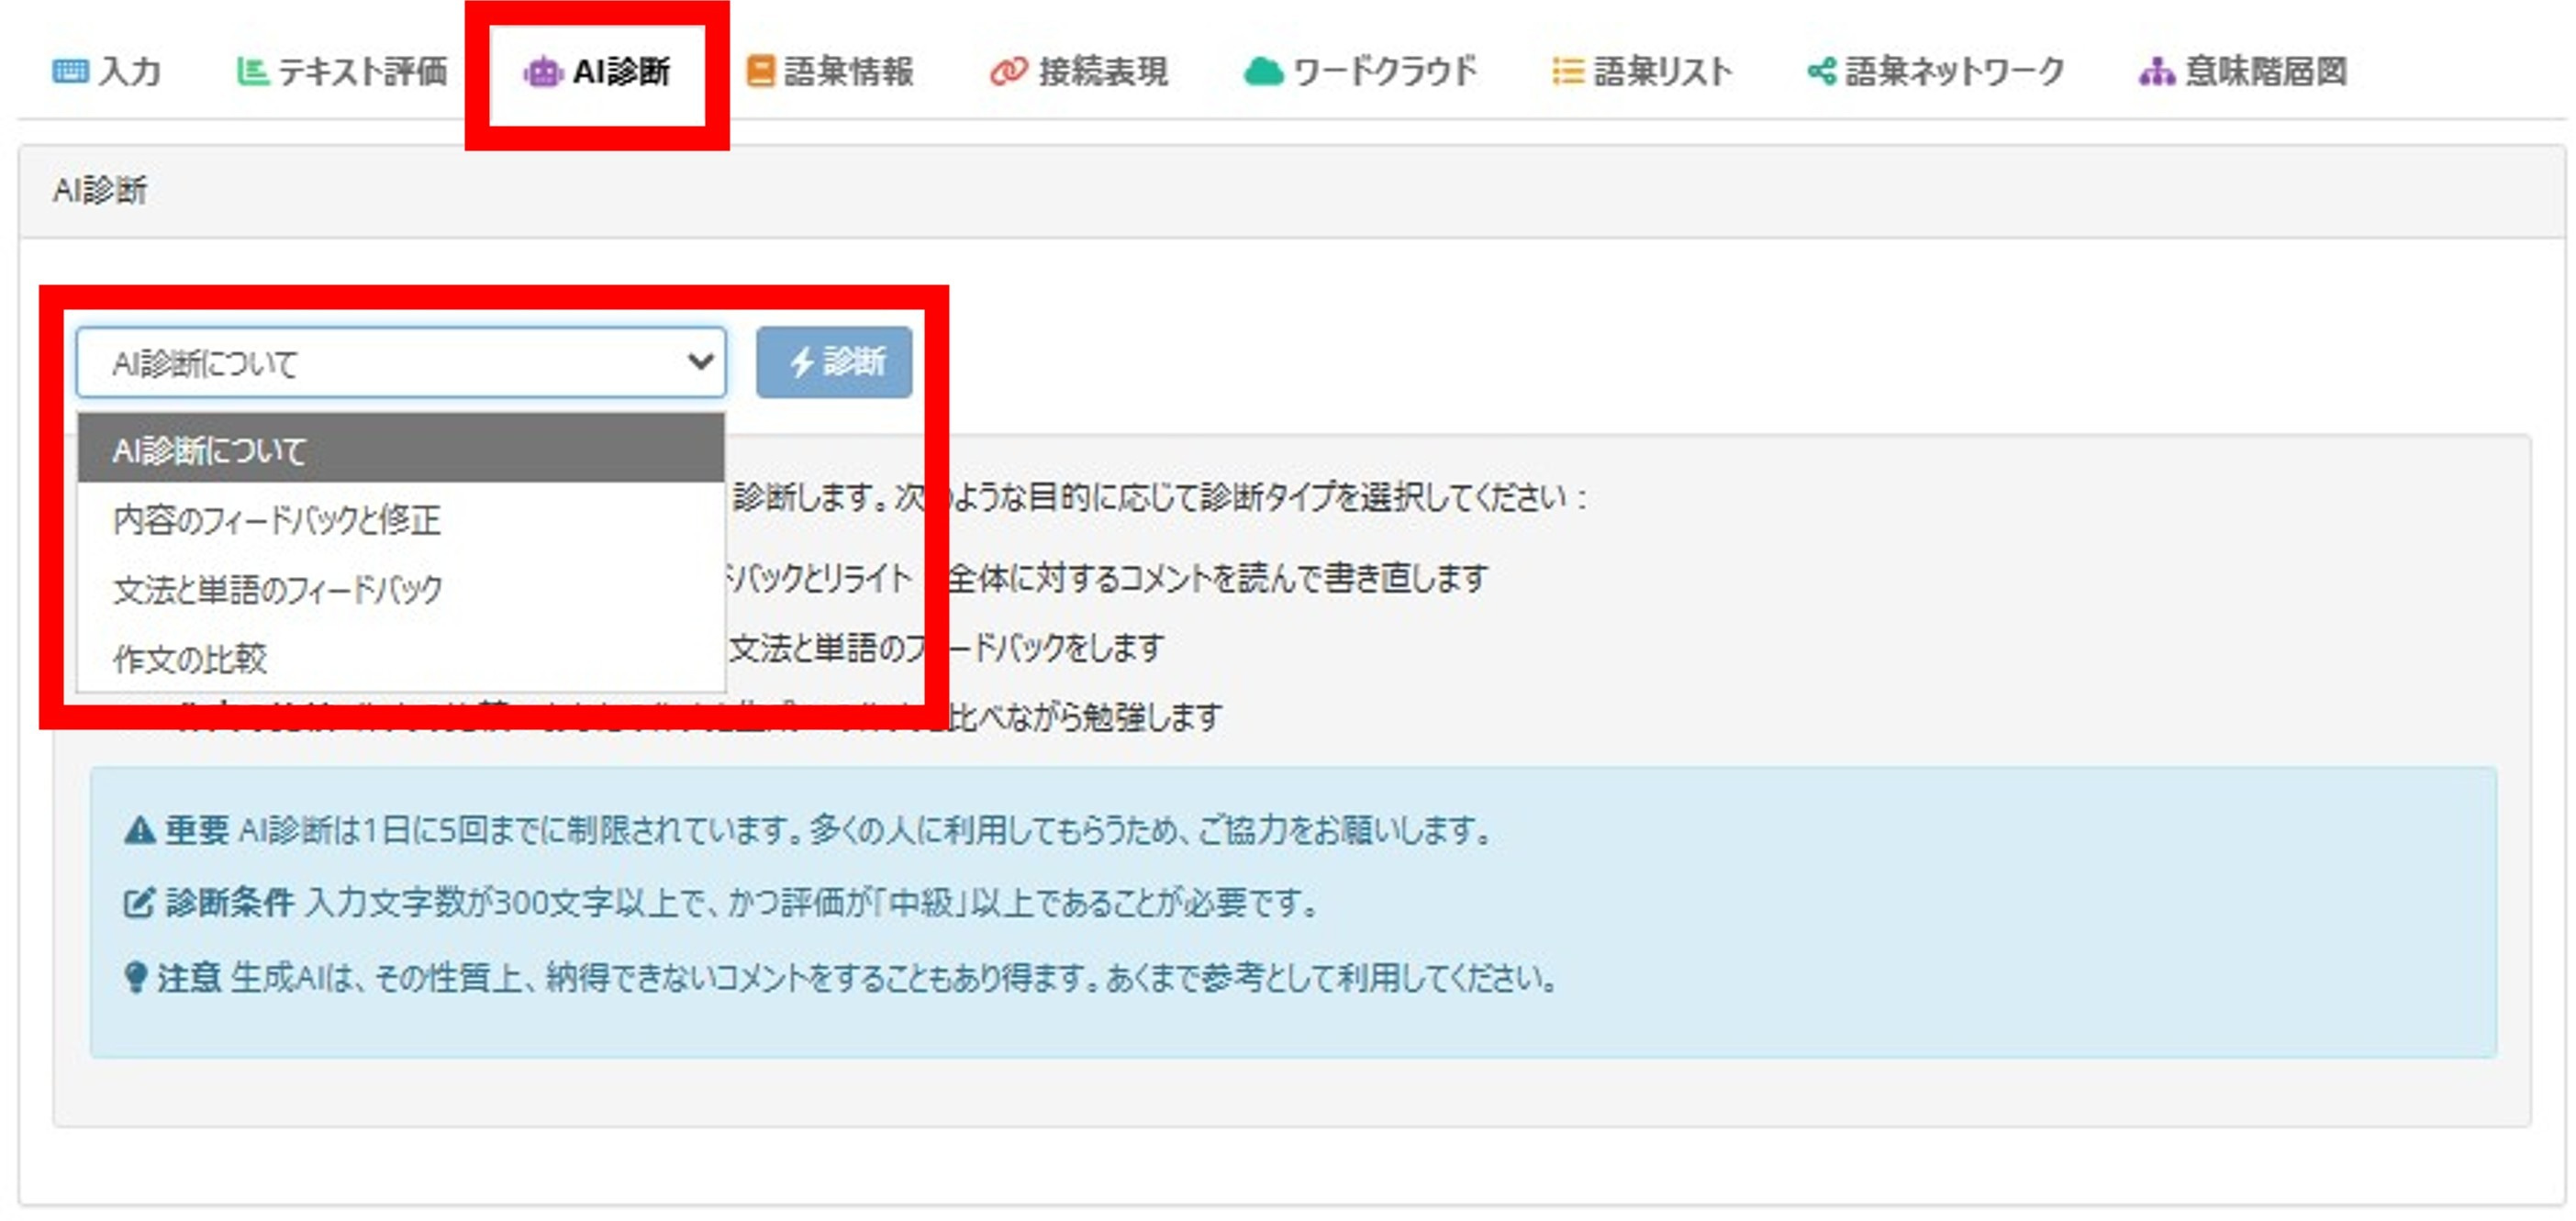
Task: Pick highlighted AI診断について list entry
Action: [x=400, y=450]
